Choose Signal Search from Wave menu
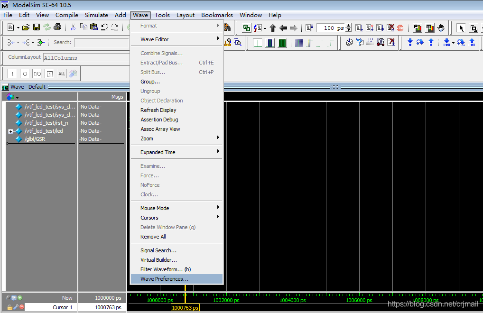 [x=176, y=250]
